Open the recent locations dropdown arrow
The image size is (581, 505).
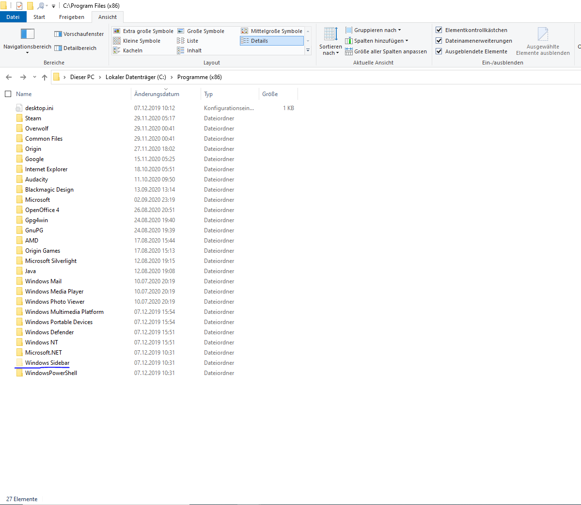(34, 77)
